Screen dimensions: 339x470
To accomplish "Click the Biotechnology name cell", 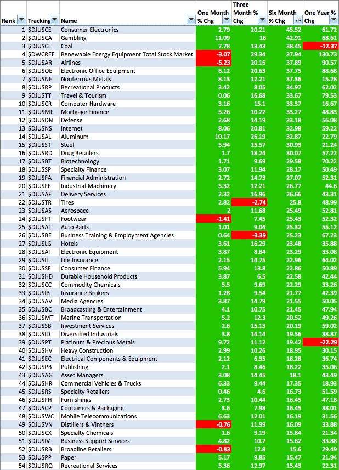I will 128,161.
